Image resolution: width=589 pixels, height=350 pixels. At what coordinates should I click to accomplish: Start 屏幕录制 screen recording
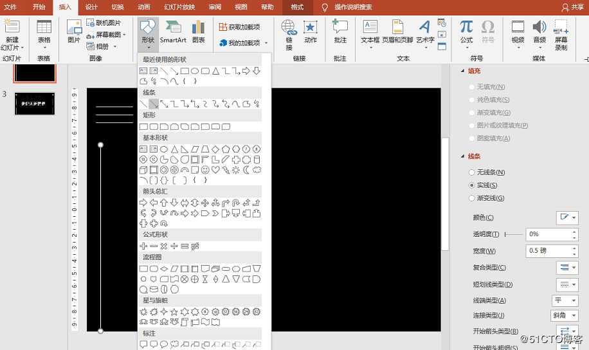[x=561, y=36]
